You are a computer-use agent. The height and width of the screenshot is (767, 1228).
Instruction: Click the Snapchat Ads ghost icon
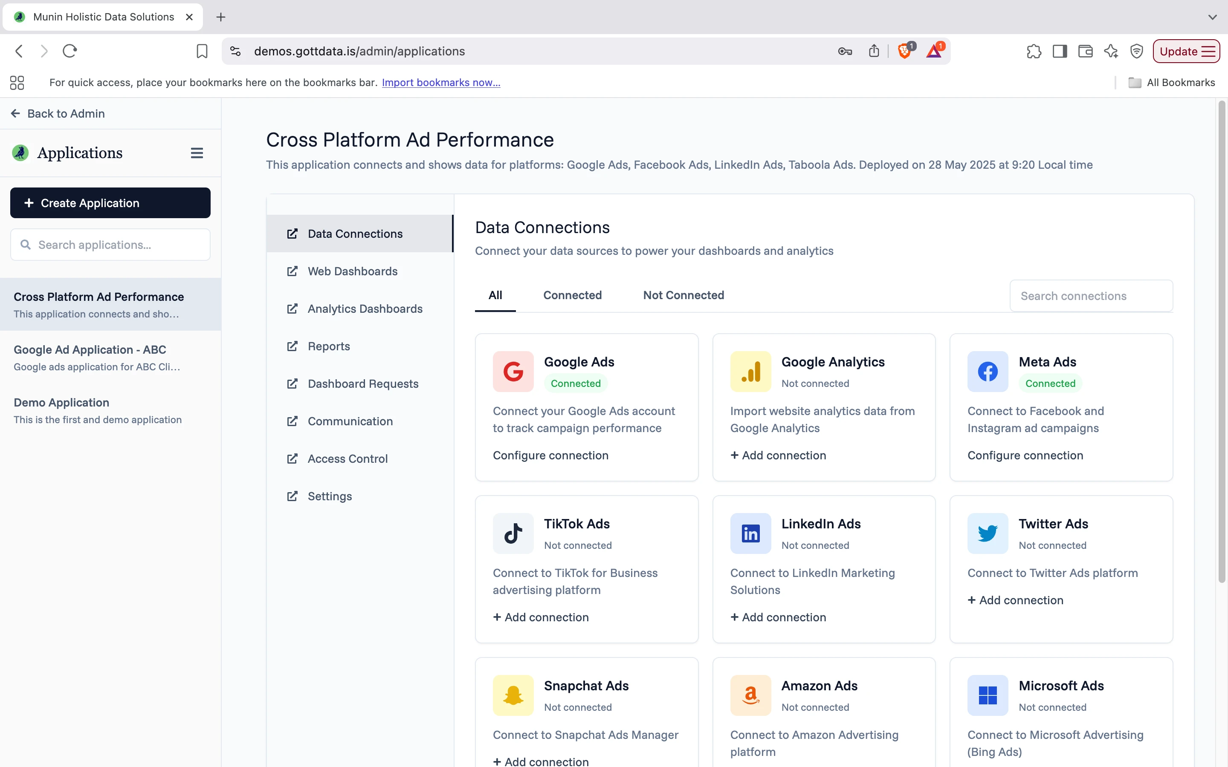(513, 695)
